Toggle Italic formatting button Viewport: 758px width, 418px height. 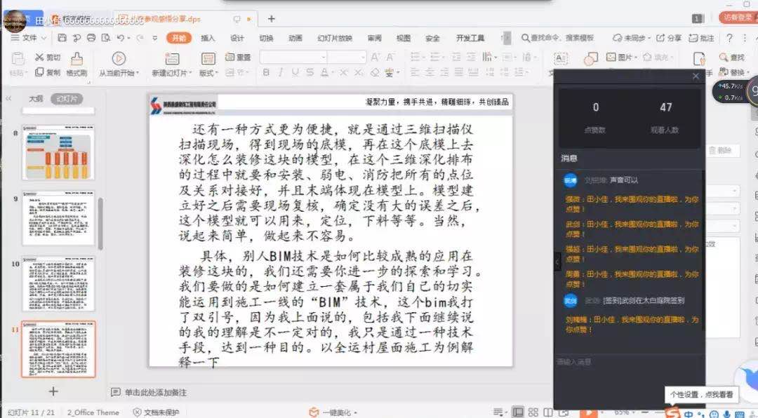[279, 72]
